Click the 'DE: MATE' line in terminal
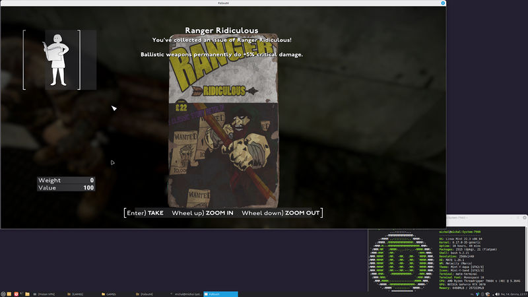This screenshot has width=528, height=297. click(451, 260)
